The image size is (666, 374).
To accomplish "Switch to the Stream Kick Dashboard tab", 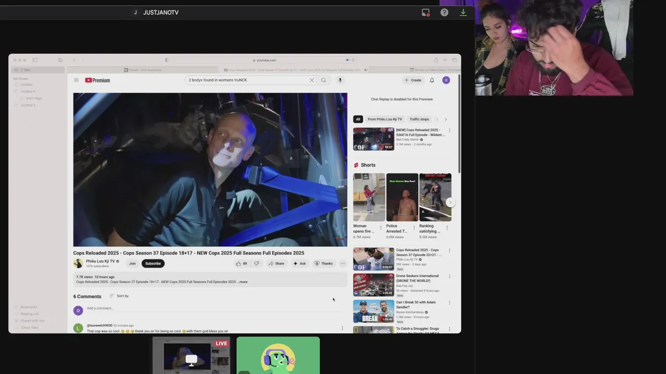I will (143, 70).
